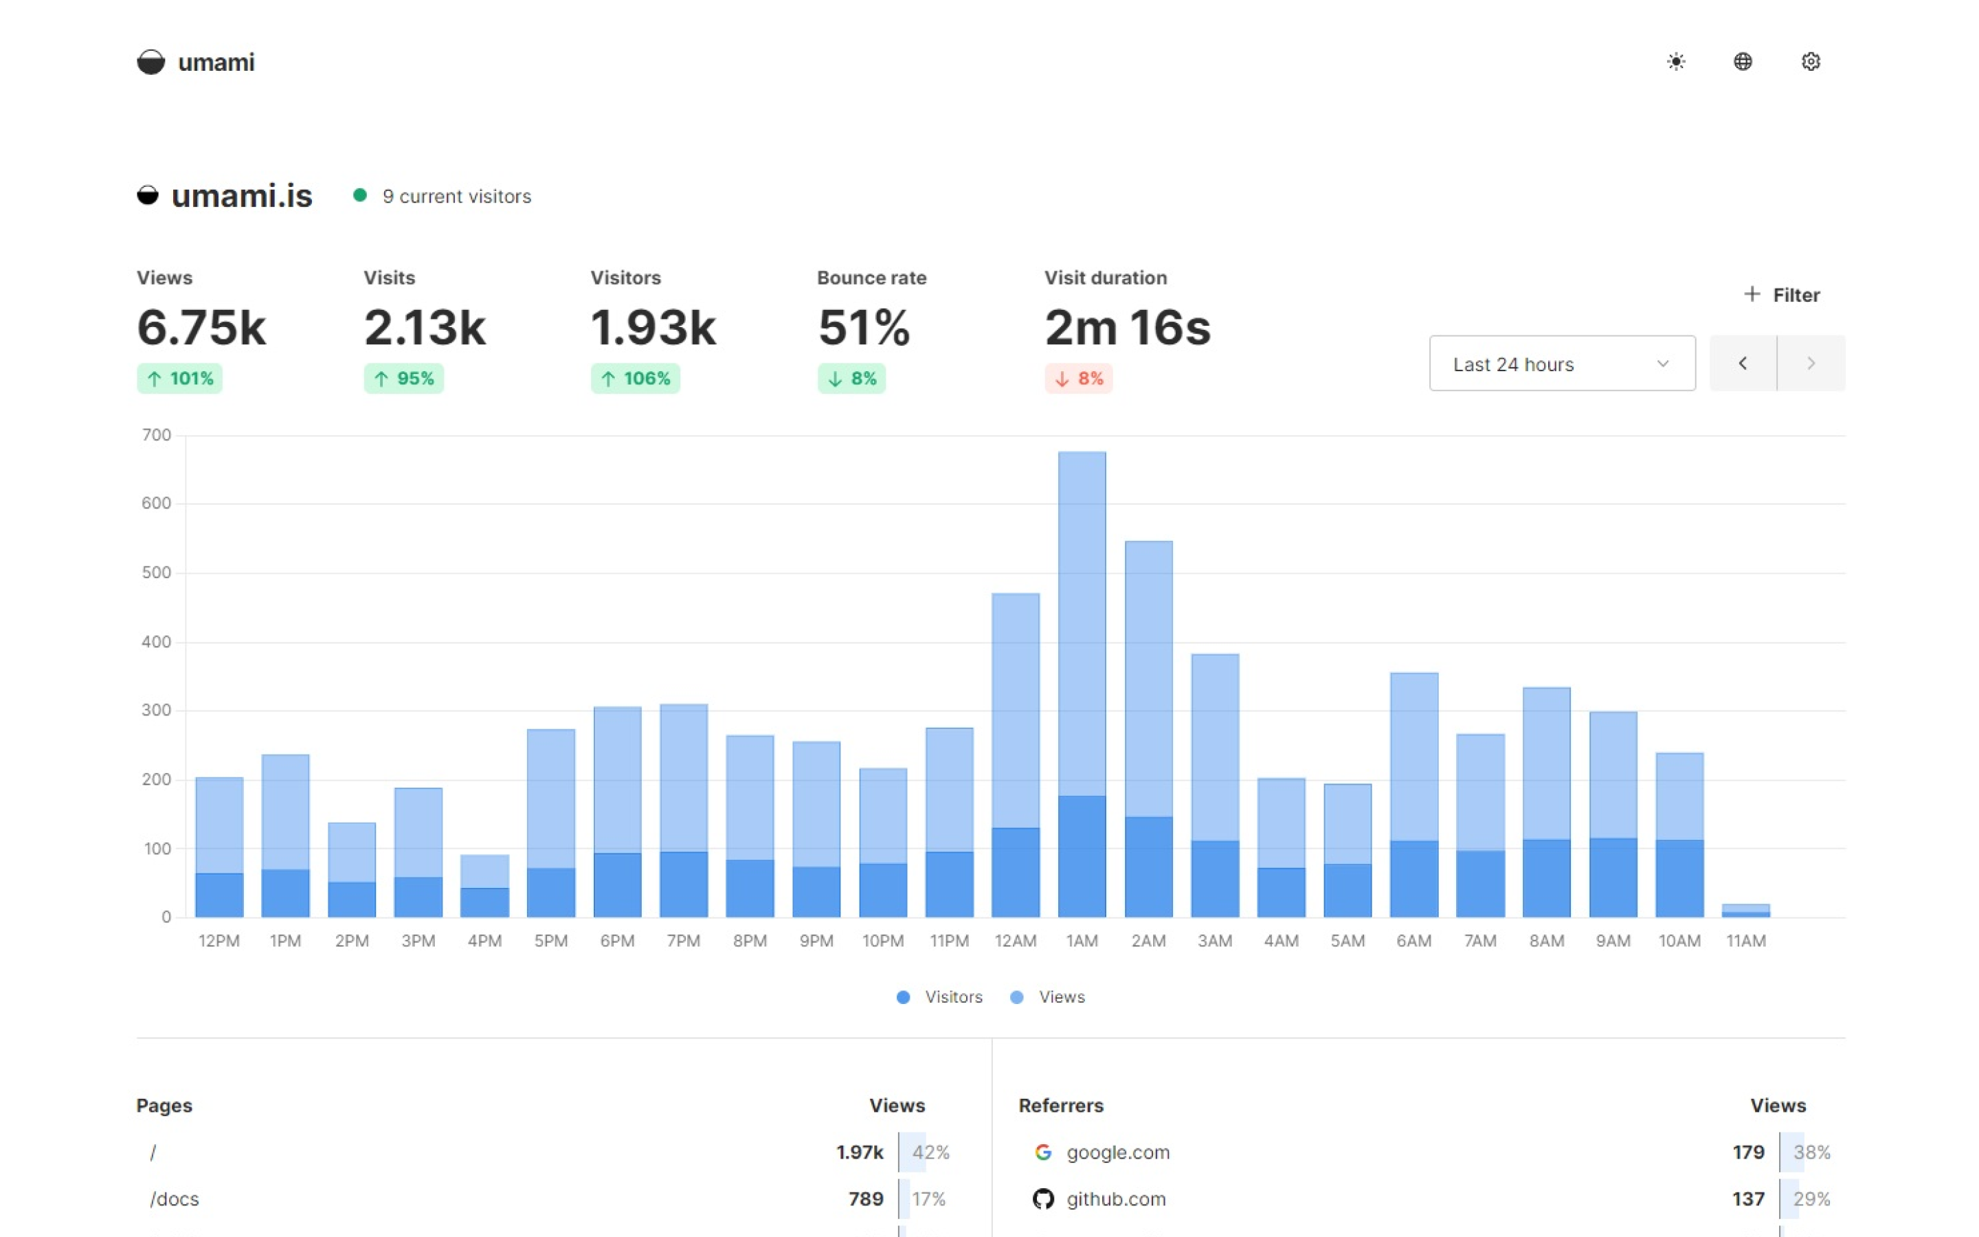Select the root "/" page row
Screen dimensions: 1979x1237
(153, 1152)
